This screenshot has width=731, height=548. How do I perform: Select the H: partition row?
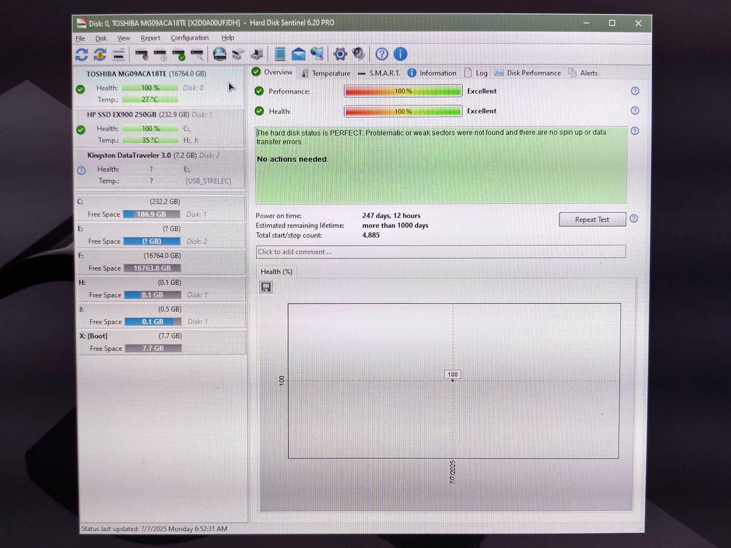pyautogui.click(x=162, y=289)
